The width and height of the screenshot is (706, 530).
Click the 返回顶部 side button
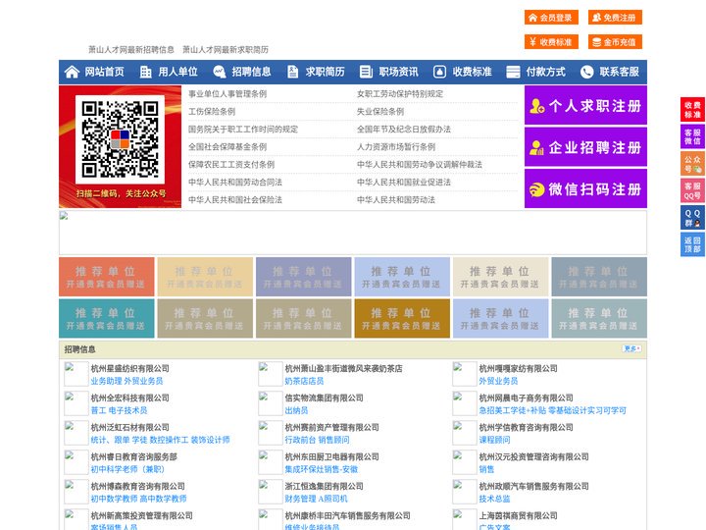point(692,244)
